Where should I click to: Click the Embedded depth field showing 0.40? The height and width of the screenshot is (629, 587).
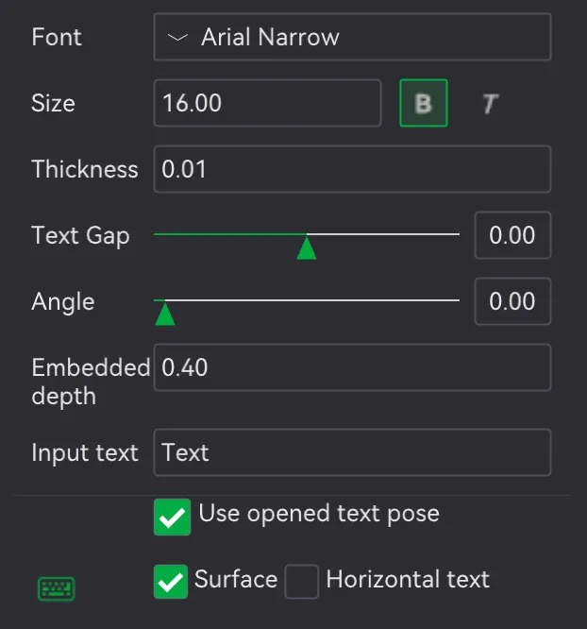tap(352, 367)
